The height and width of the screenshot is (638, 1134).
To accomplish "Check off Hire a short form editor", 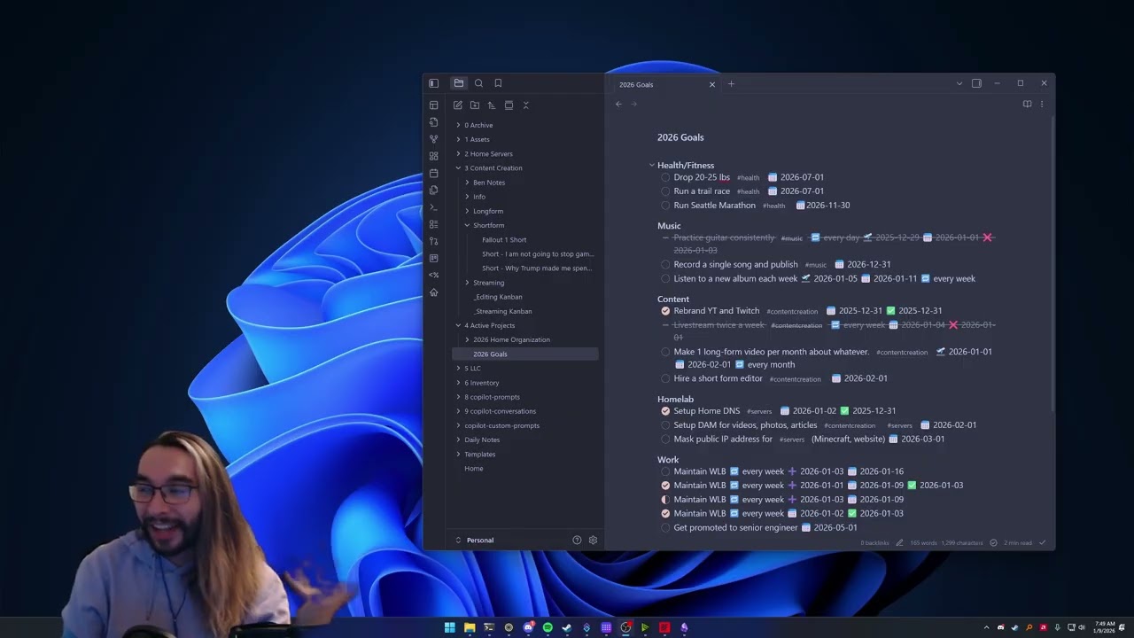I will [x=665, y=378].
